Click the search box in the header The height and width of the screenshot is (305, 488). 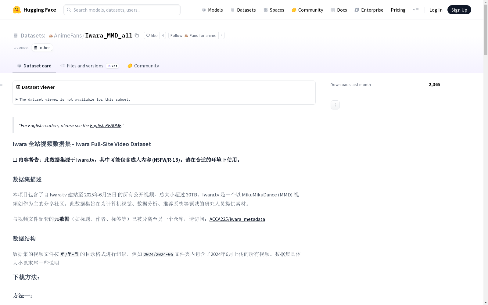[122, 10]
